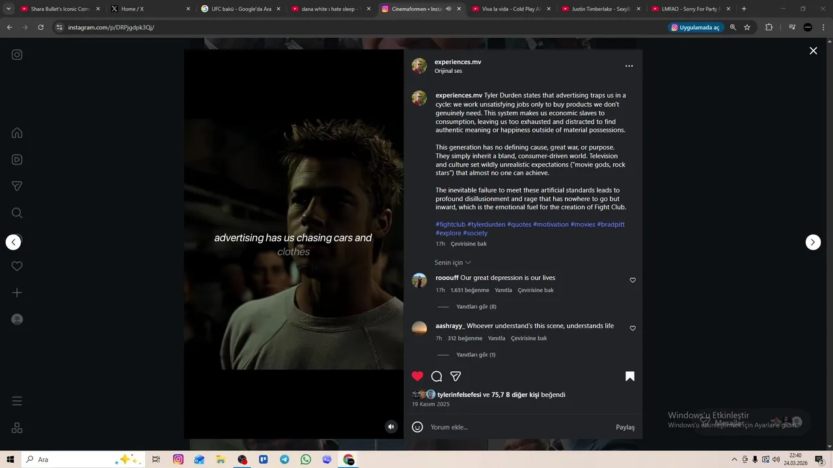Open post options three-dot menu

[629, 66]
